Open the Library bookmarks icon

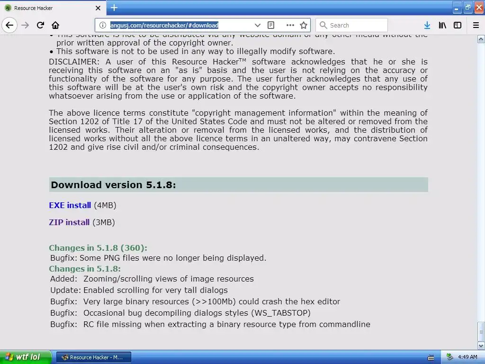[442, 25]
